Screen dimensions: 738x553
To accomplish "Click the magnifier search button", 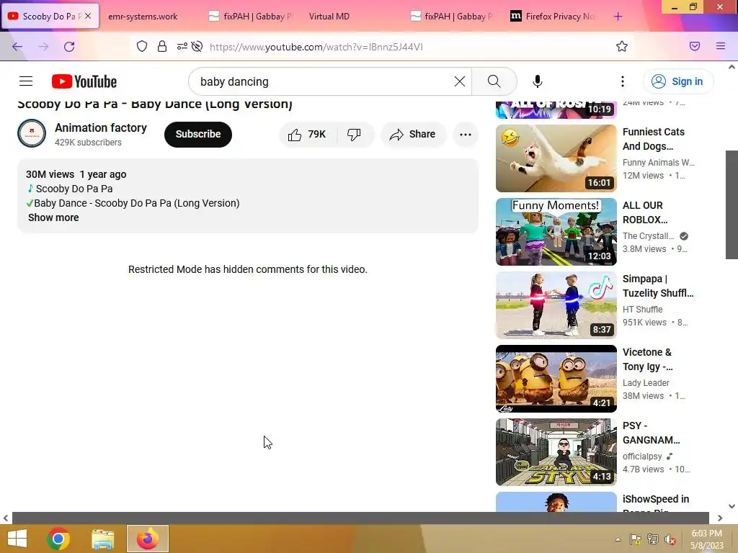I will coord(494,81).
